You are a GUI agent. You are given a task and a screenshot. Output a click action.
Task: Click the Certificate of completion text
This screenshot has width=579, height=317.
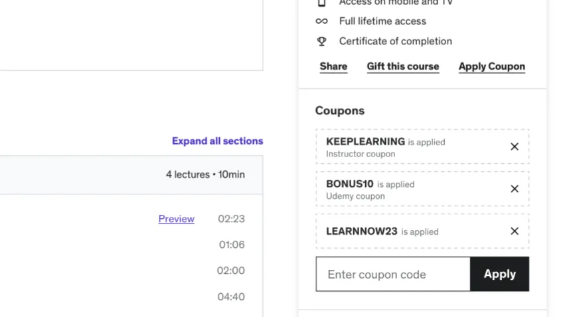[x=395, y=41]
